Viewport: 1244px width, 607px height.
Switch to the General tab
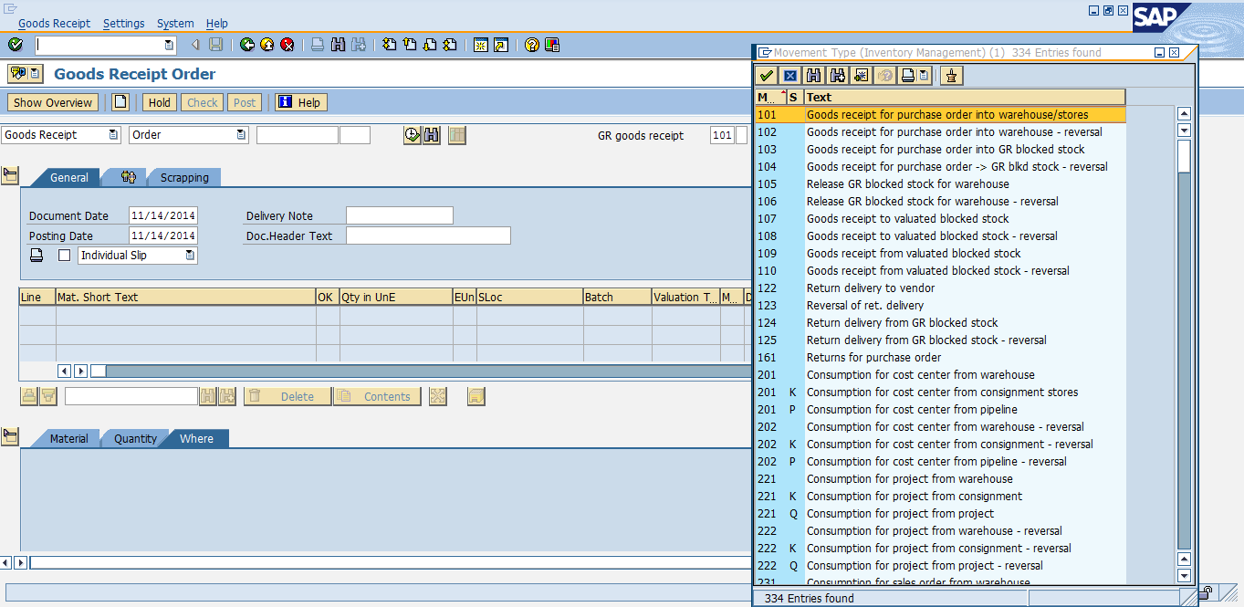(68, 178)
